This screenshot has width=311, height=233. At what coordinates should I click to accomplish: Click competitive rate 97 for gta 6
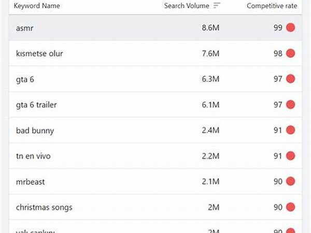coord(278,79)
